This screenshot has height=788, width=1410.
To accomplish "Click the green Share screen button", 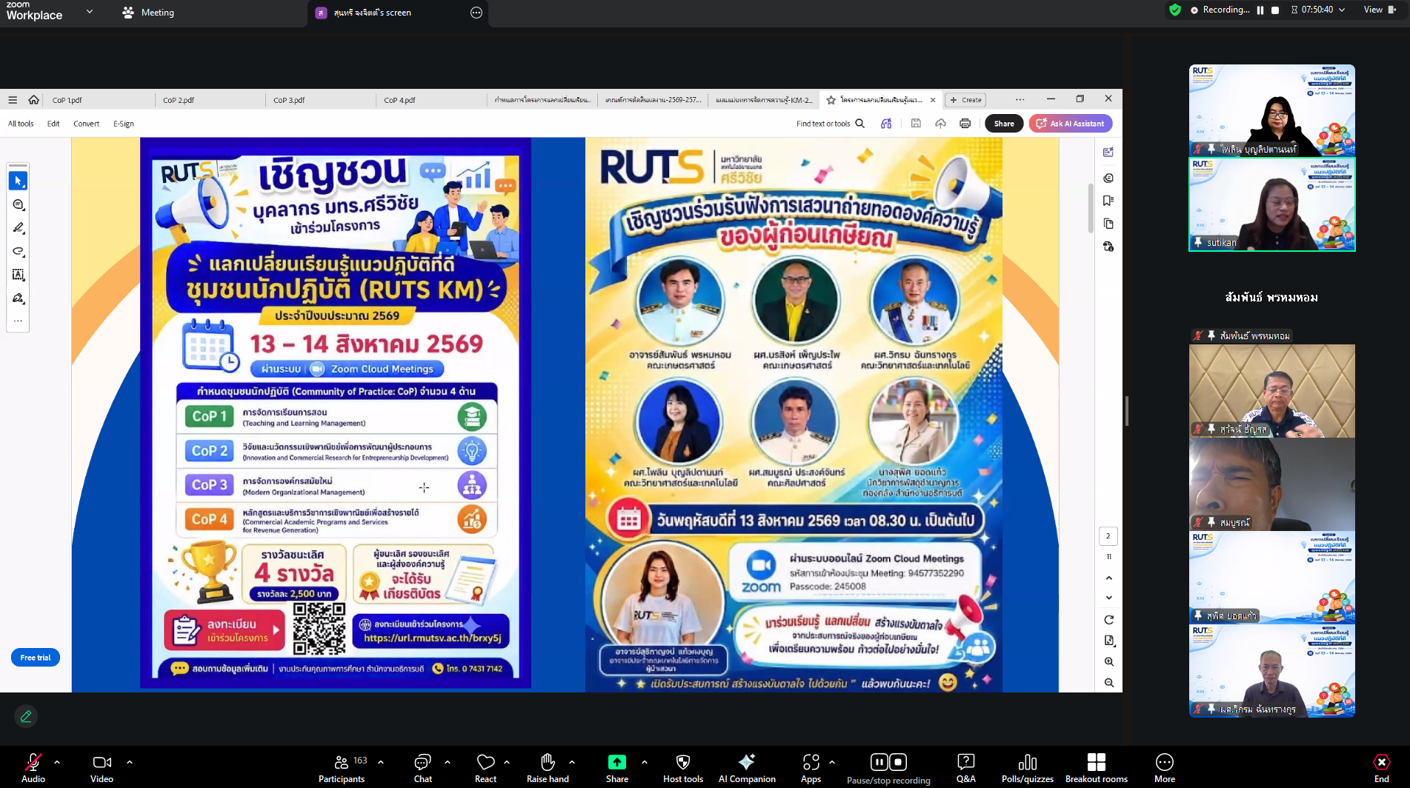I will pos(616,762).
